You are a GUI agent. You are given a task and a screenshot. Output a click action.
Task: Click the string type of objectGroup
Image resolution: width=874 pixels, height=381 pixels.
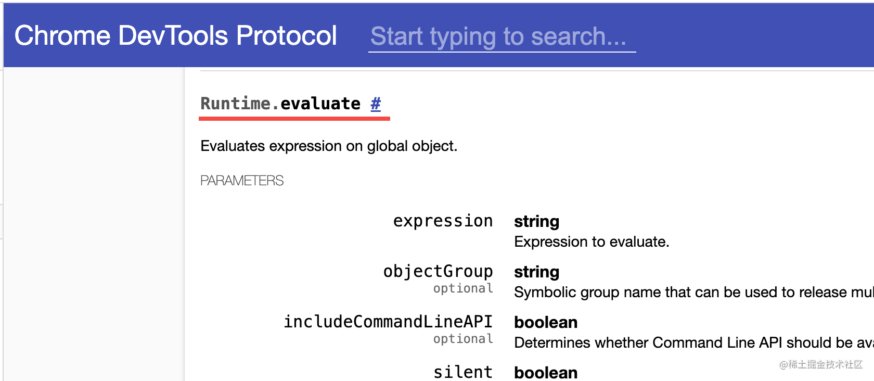[x=536, y=272]
